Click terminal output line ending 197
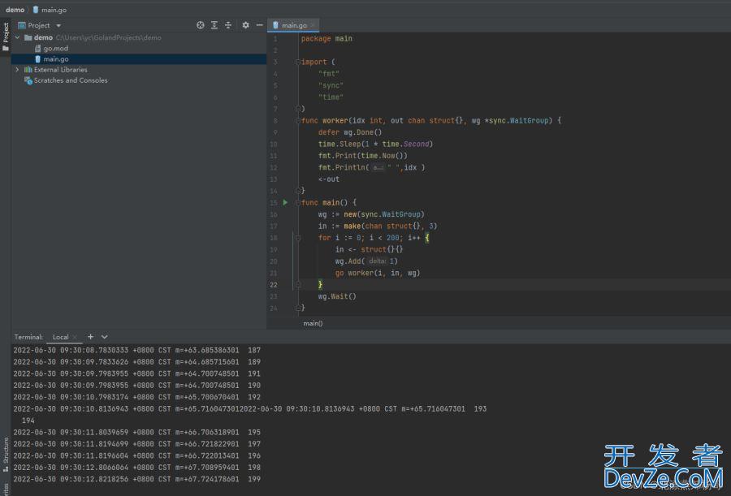731x496 pixels. 137,444
